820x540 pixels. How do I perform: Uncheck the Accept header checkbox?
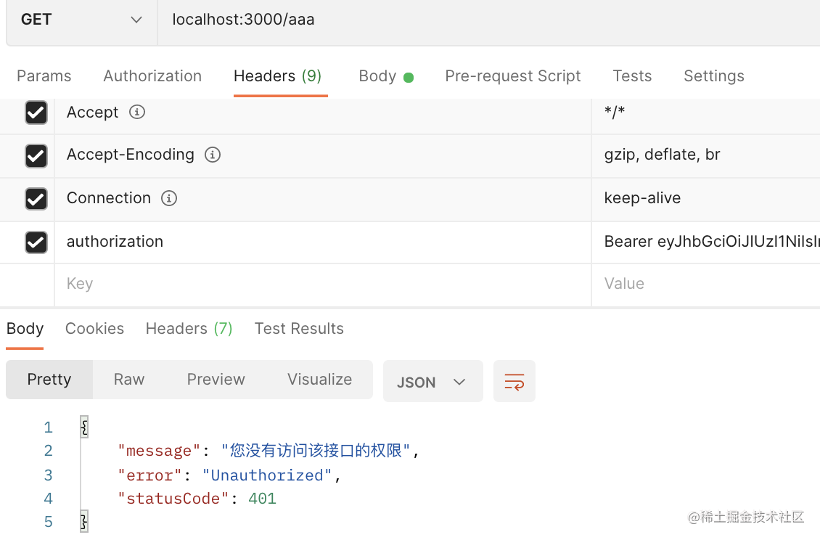click(x=36, y=112)
